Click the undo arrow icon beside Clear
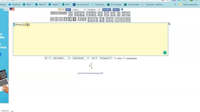Screen dimensions: 200x112 [x=59, y=9]
